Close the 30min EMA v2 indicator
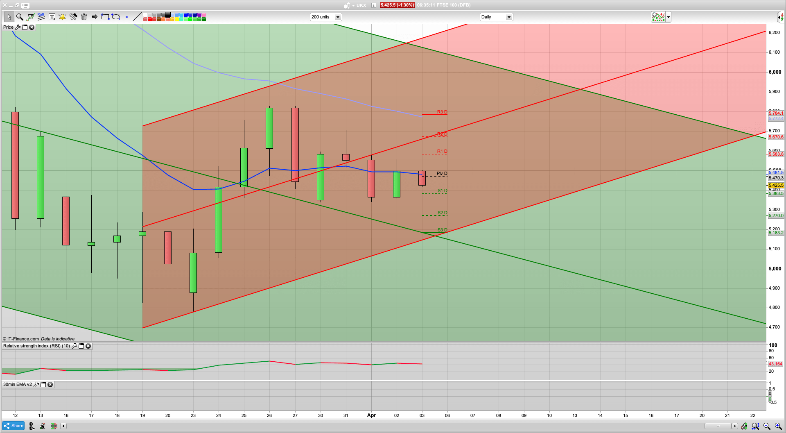Image resolution: width=786 pixels, height=433 pixels. click(50, 385)
